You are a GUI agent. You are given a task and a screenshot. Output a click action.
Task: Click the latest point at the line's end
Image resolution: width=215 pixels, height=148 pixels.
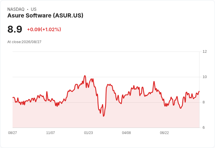(x=199, y=91)
